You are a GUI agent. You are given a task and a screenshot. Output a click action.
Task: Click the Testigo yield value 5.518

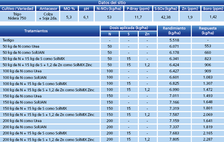coord(175,40)
